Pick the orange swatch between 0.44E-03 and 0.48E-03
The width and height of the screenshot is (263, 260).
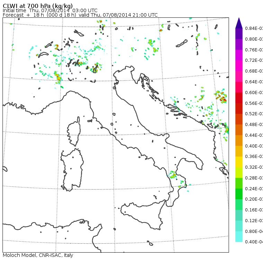(x=239, y=130)
